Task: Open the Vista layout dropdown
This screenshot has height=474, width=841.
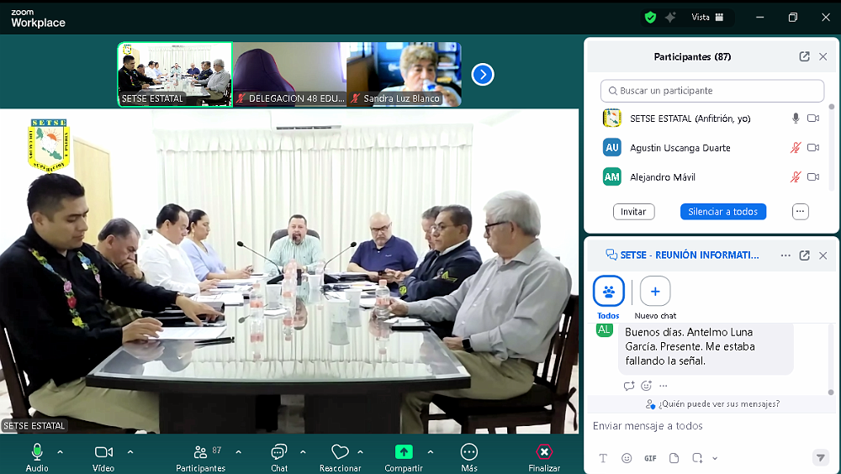Action: (x=707, y=17)
